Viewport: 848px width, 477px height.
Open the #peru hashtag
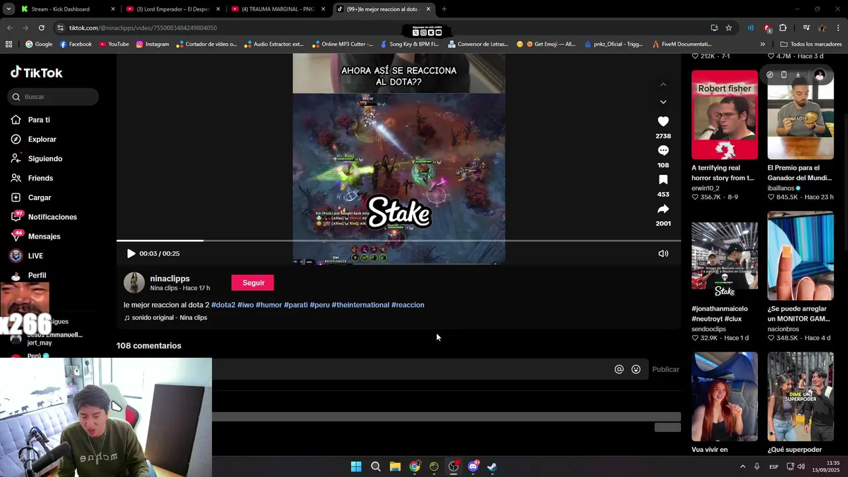point(320,305)
